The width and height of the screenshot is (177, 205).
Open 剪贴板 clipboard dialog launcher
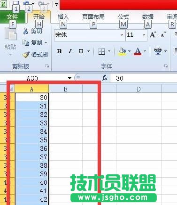click(x=47, y=66)
